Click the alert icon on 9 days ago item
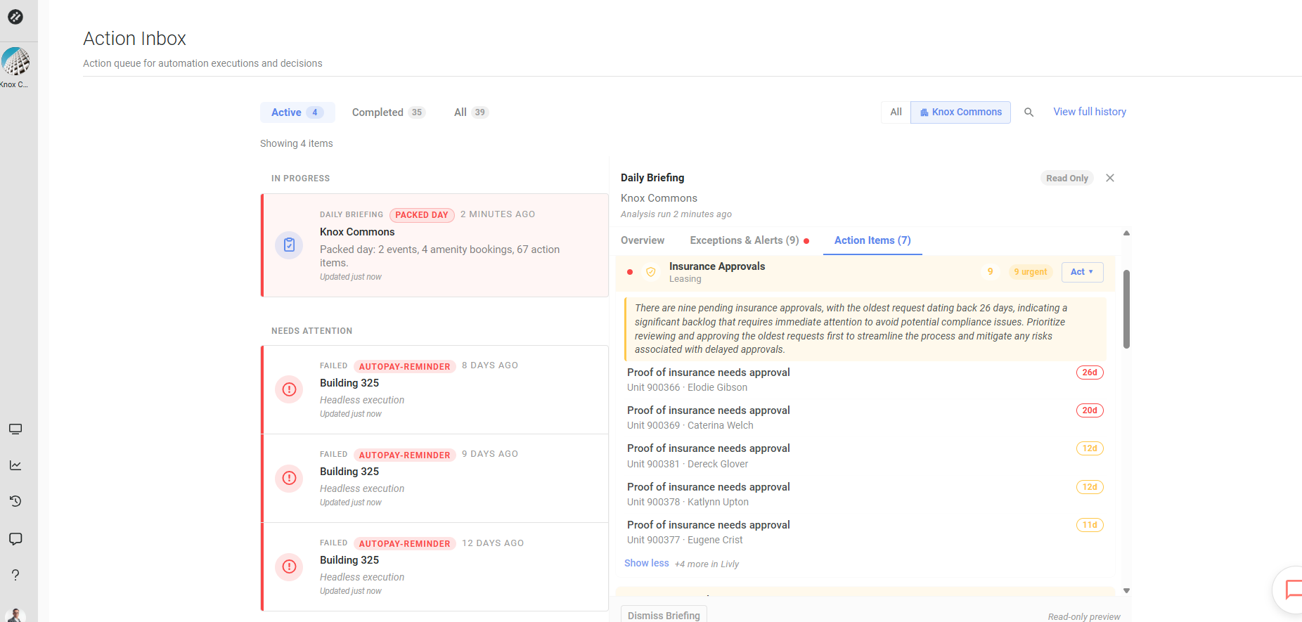 click(289, 478)
